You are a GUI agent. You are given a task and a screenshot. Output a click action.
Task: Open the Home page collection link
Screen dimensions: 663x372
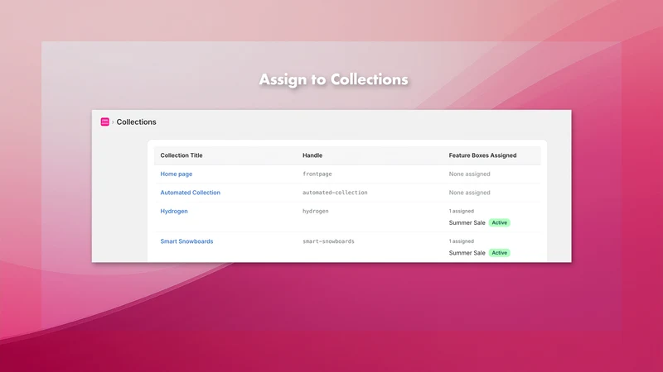[x=177, y=174]
